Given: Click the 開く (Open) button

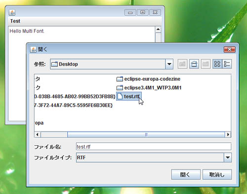Looking at the screenshot, I should pyautogui.click(x=186, y=174).
